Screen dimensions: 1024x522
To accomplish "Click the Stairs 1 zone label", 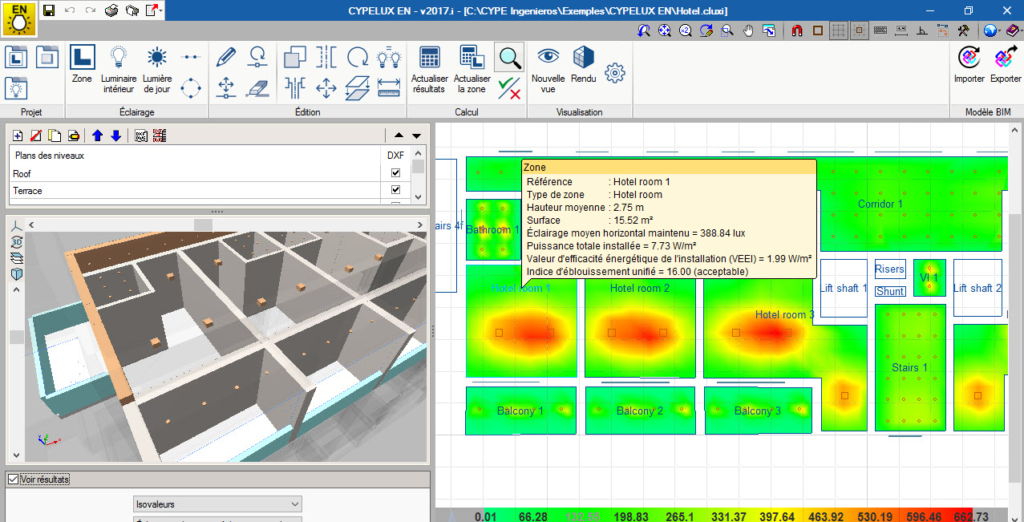I will click(x=909, y=367).
